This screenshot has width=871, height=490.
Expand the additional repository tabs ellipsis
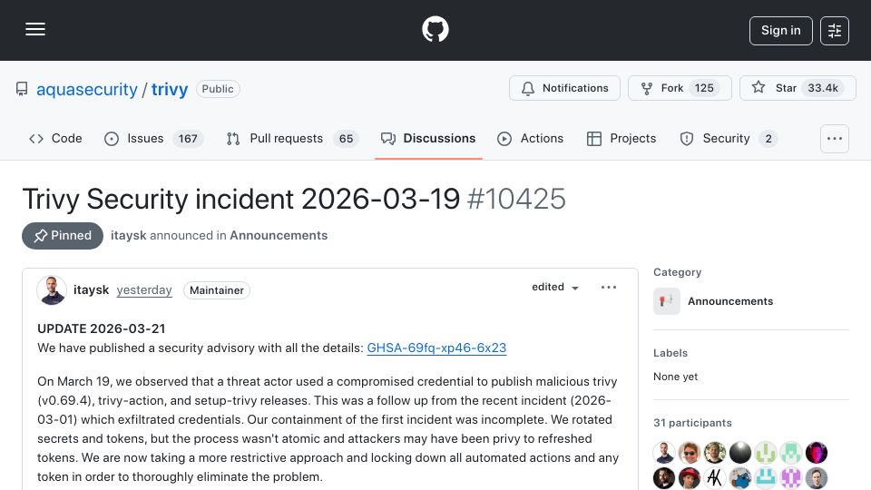(x=835, y=138)
